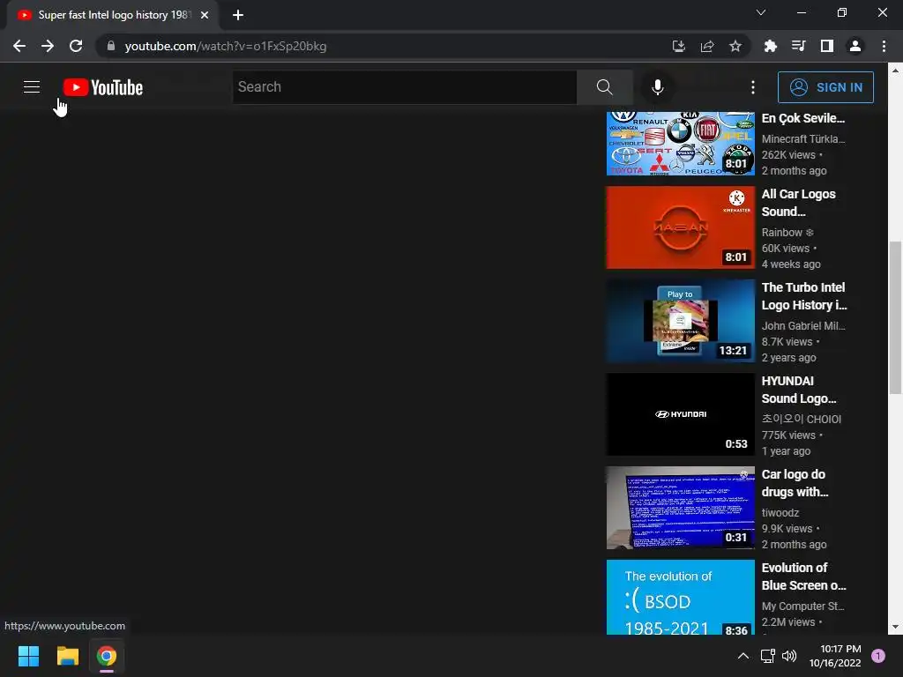Select the Super fast Intel logo history tab
903x677 pixels.
[x=113, y=15]
